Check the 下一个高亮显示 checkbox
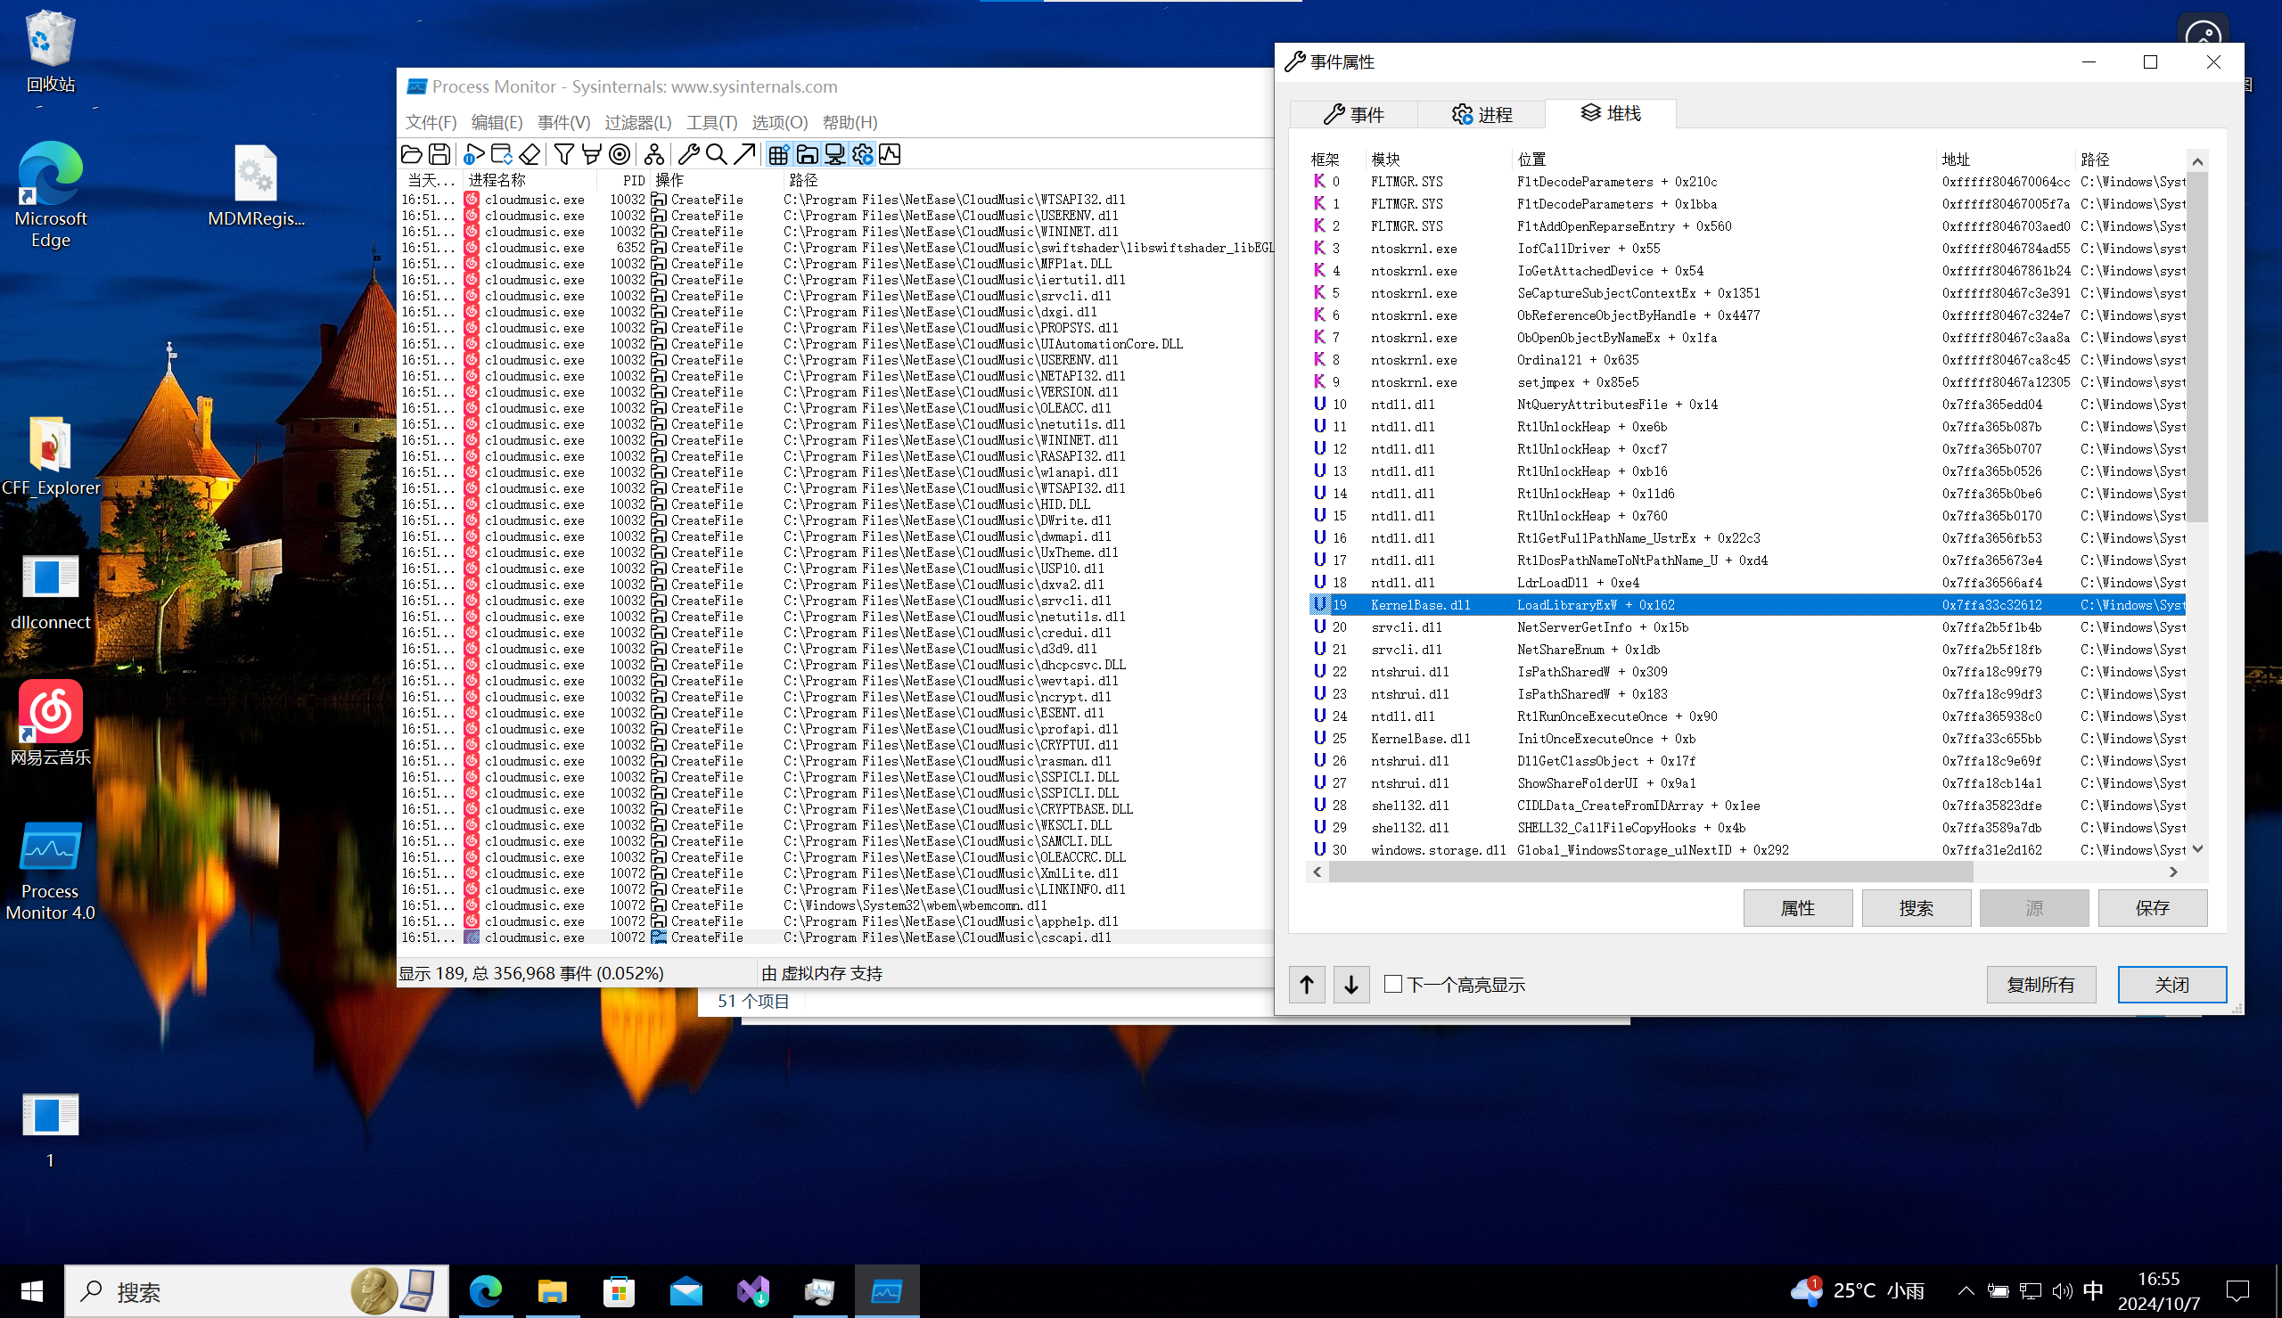The height and width of the screenshot is (1318, 2282). 1393,984
